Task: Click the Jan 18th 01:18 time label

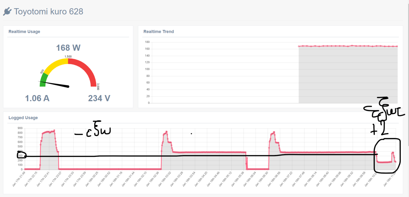Action: point(116,179)
